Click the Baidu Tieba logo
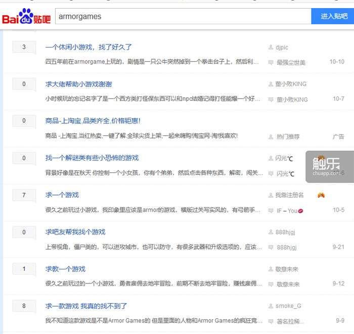354x334 pixels. (x=26, y=17)
